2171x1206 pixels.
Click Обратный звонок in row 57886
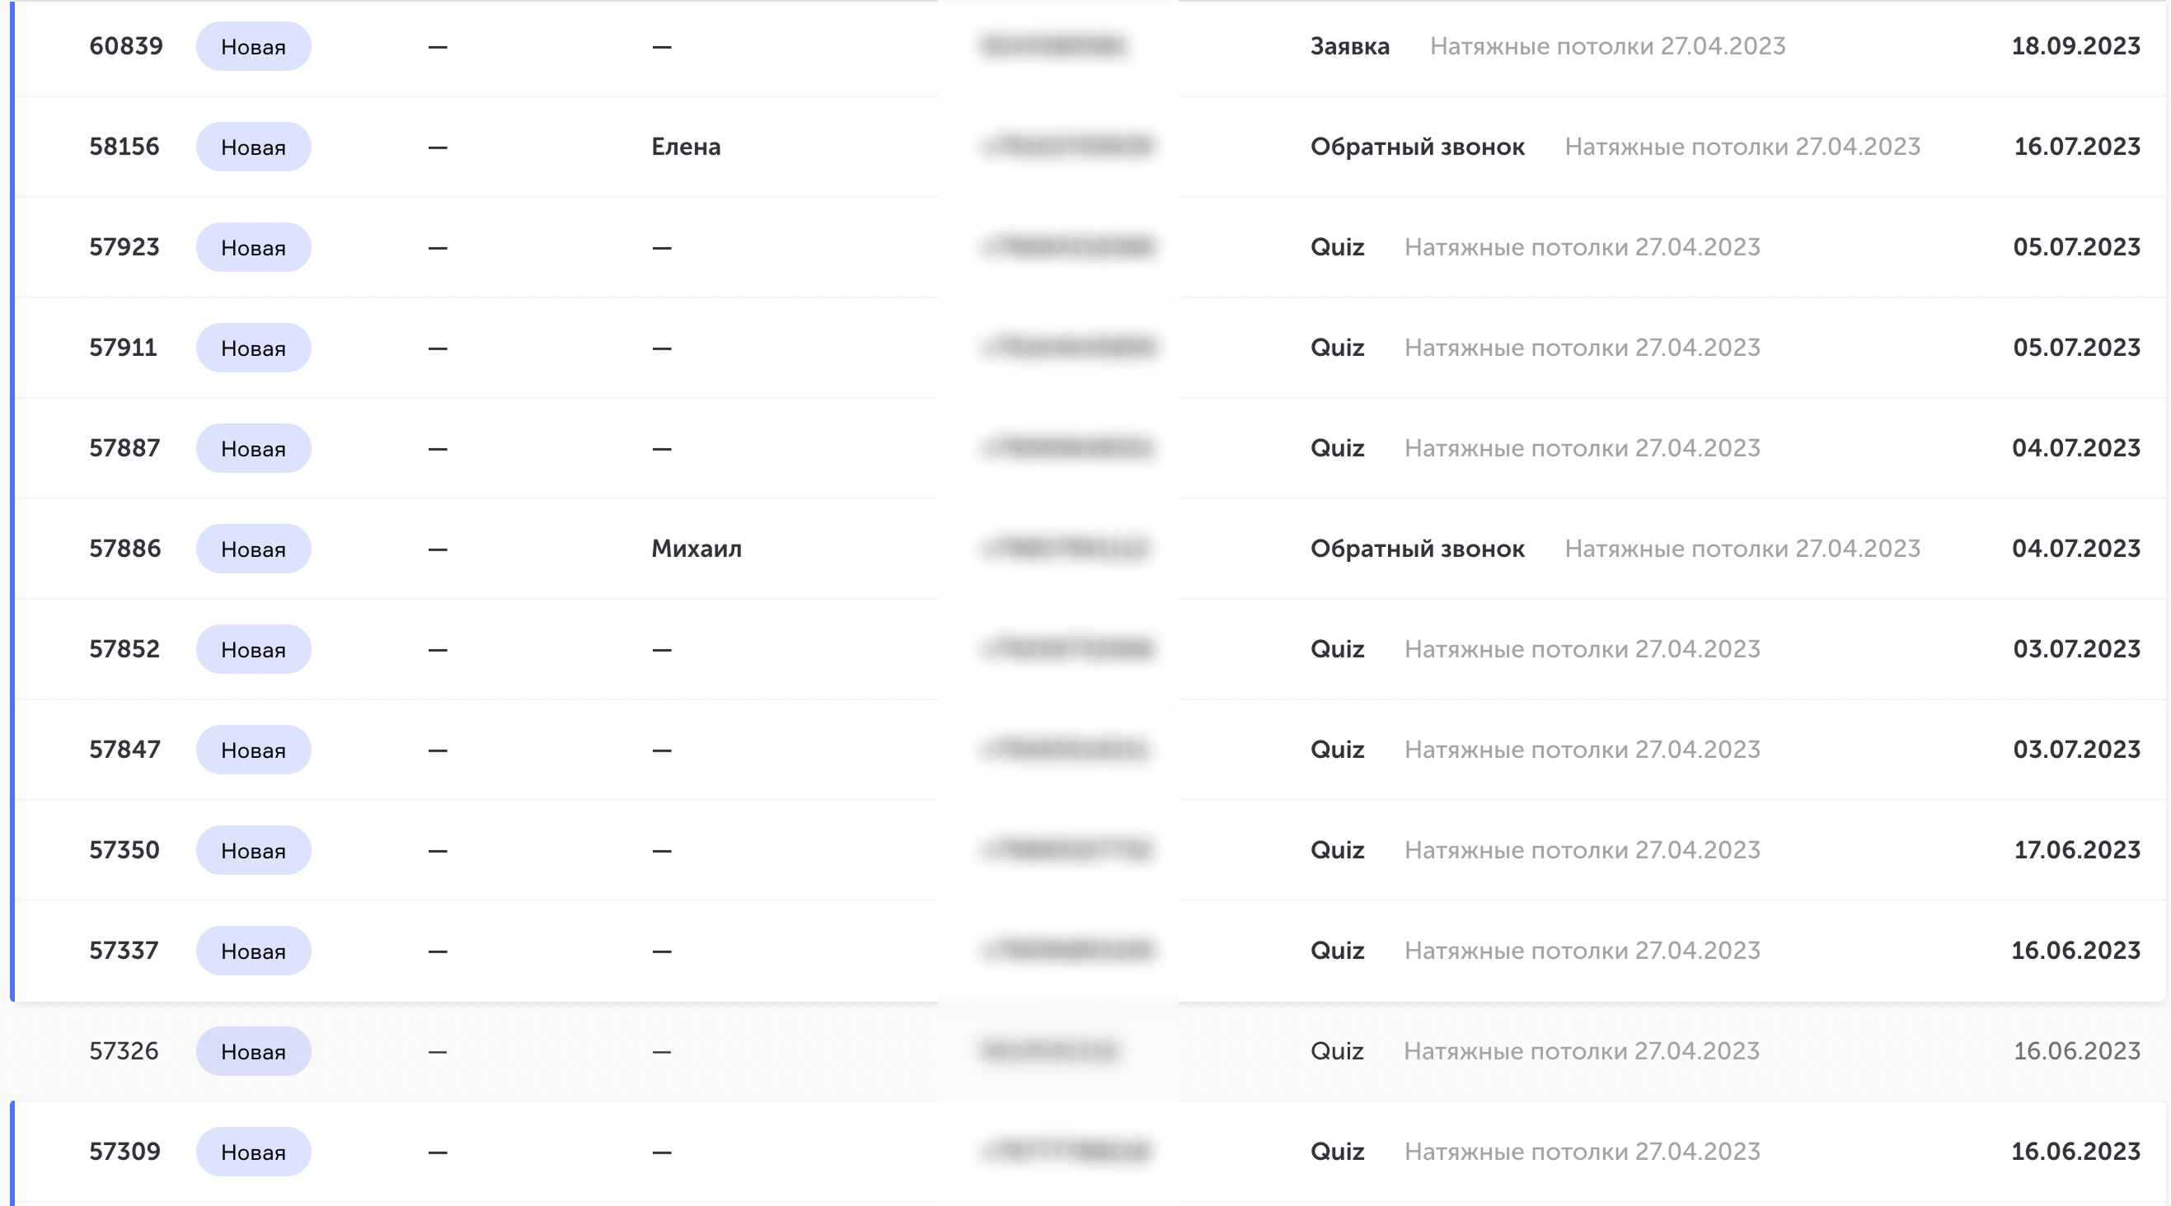pyautogui.click(x=1417, y=549)
